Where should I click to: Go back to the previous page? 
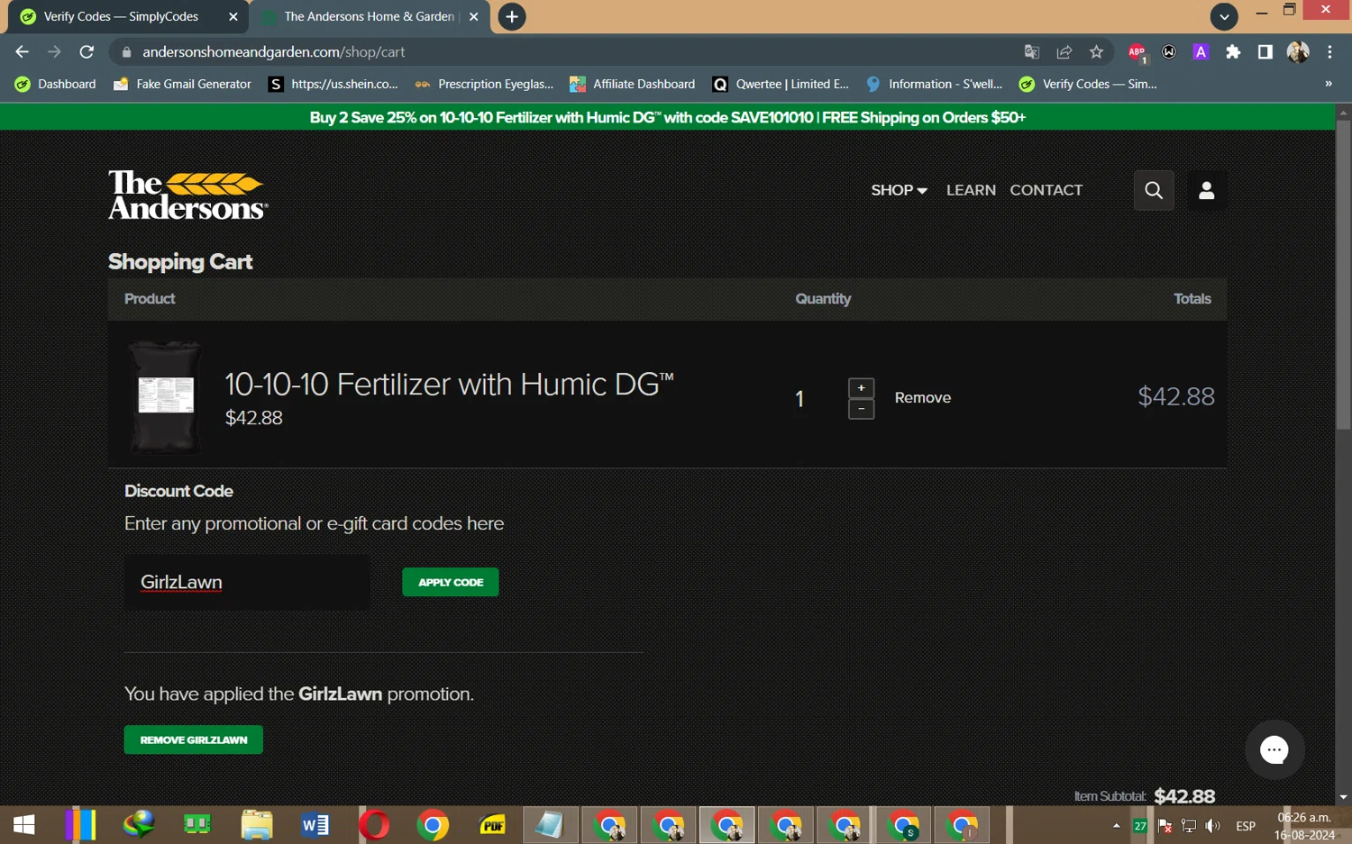coord(22,52)
